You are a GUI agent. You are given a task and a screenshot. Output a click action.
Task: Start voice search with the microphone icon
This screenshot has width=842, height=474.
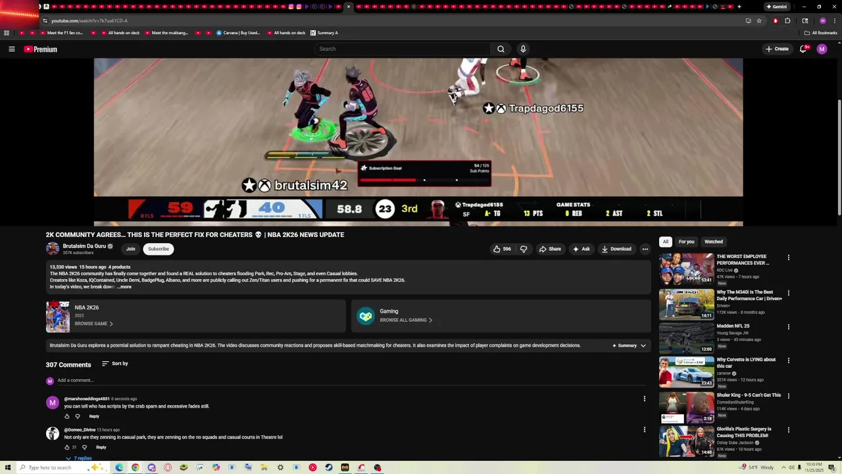[x=523, y=49]
